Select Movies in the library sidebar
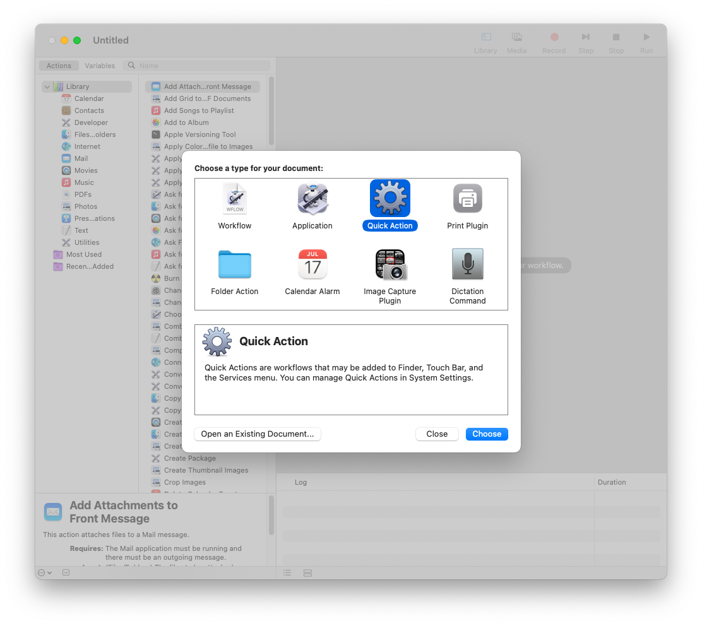The image size is (702, 626). click(x=86, y=170)
